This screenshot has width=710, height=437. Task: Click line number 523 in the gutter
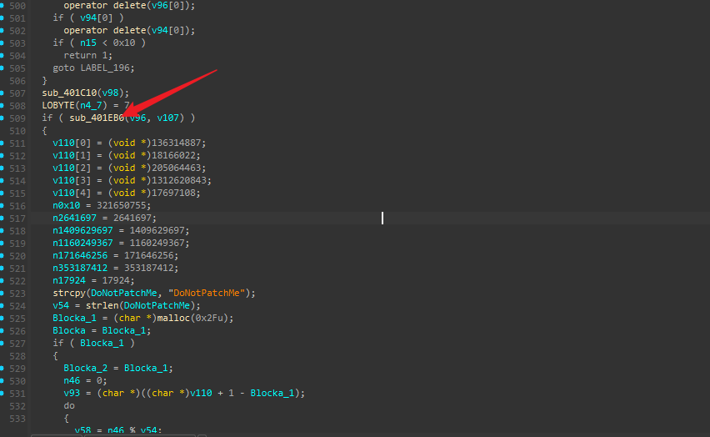click(17, 294)
